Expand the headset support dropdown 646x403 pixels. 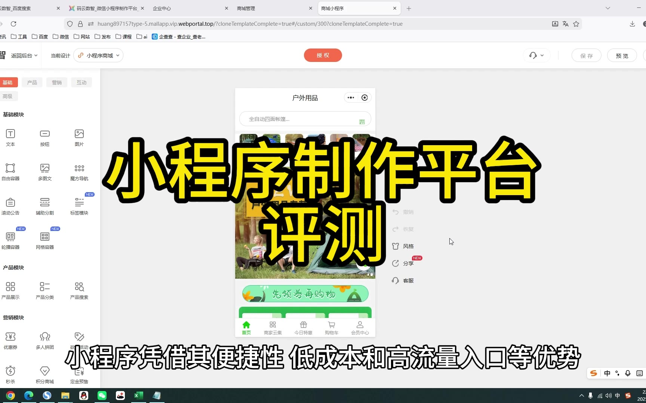(536, 56)
